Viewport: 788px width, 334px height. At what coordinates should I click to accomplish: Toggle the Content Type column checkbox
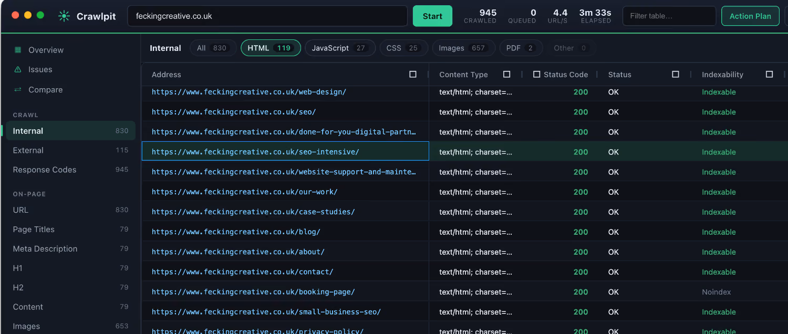click(x=506, y=75)
